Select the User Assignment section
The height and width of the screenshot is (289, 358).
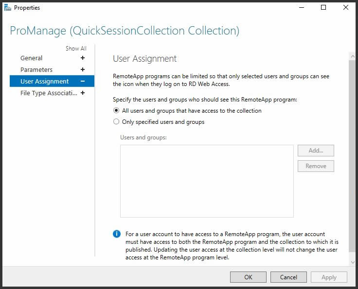pyautogui.click(x=52, y=81)
